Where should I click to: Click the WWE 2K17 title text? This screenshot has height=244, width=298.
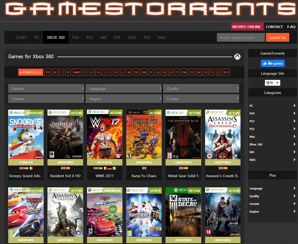pos(105,176)
